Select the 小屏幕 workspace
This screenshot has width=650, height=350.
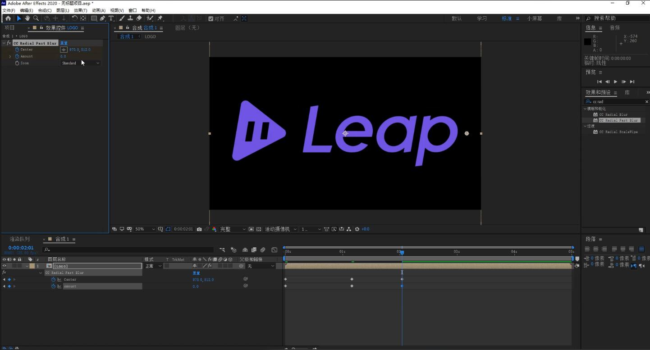[x=535, y=18]
